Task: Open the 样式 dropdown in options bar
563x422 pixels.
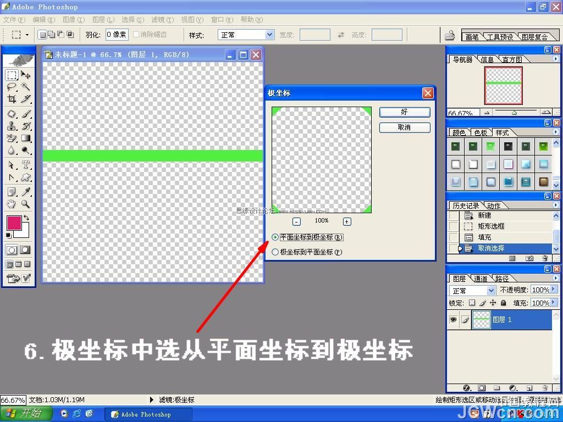Action: click(269, 35)
